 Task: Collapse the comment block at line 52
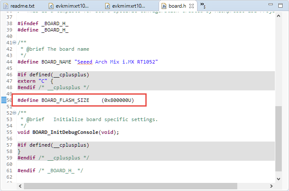[x=15, y=113]
